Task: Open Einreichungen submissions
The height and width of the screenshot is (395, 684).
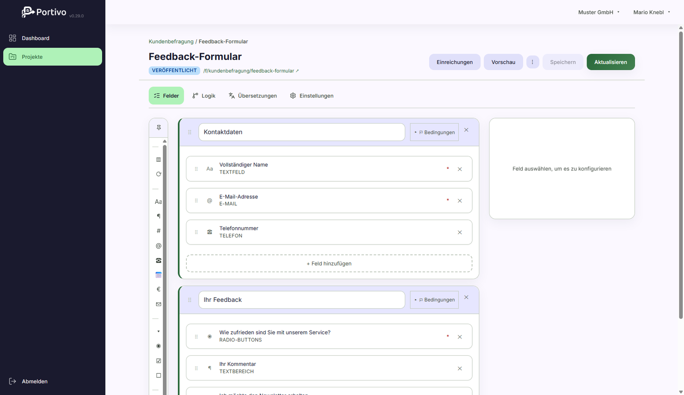Action: [454, 62]
